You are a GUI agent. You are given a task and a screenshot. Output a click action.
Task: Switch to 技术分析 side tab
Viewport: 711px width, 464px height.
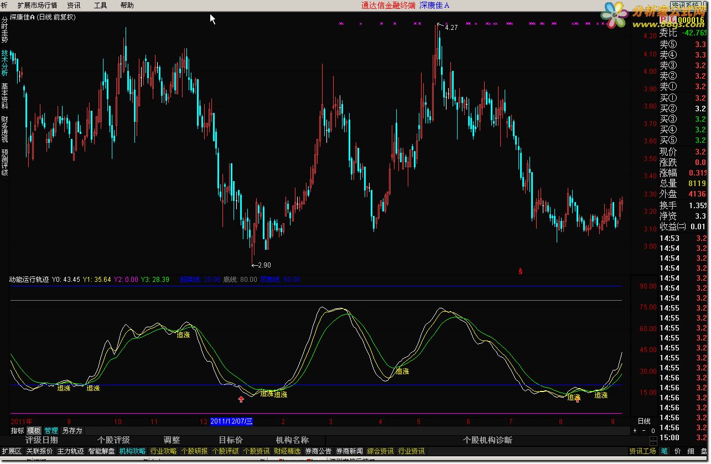(4, 63)
